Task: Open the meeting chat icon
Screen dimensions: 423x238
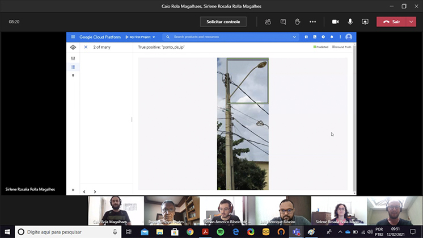Action: (x=283, y=22)
